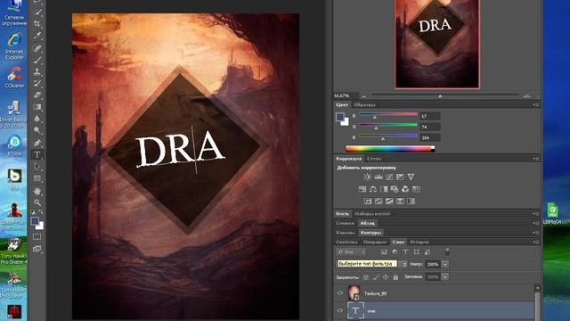Image resolution: width=570 pixels, height=321 pixels.
Task: Switch to the Наборы кистей tab
Action: [372, 214]
